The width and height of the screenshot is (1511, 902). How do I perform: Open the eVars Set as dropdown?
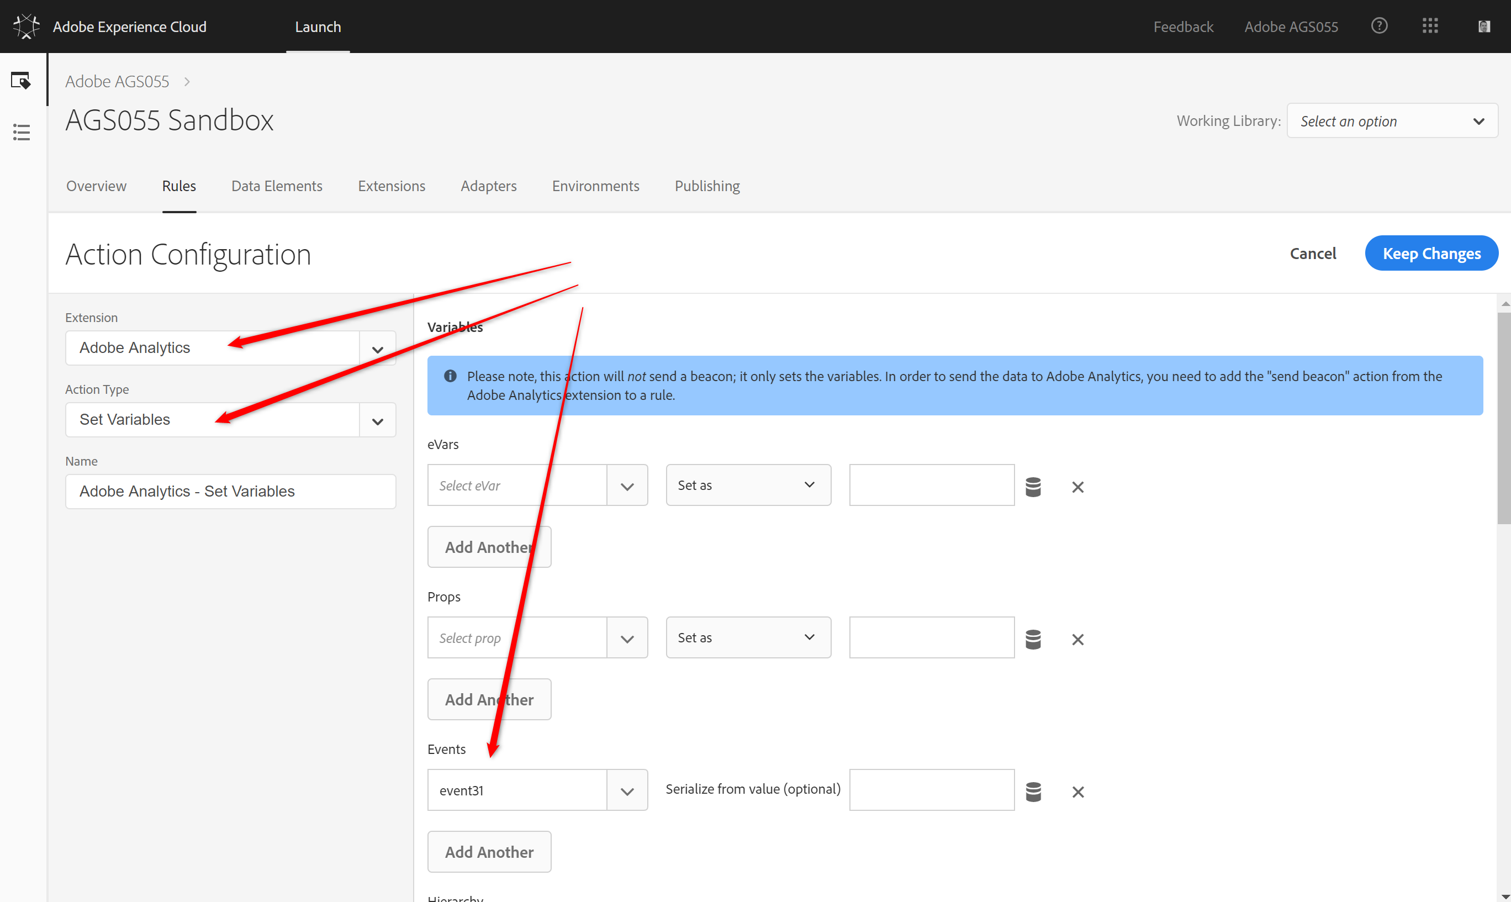point(748,485)
